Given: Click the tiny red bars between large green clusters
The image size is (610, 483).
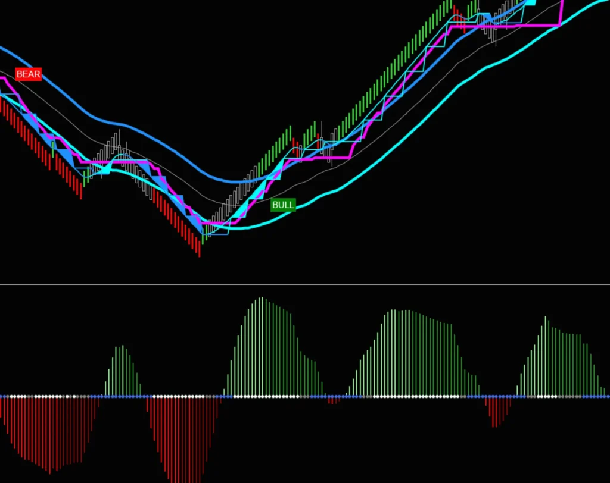Looking at the screenshot, I should point(334,401).
